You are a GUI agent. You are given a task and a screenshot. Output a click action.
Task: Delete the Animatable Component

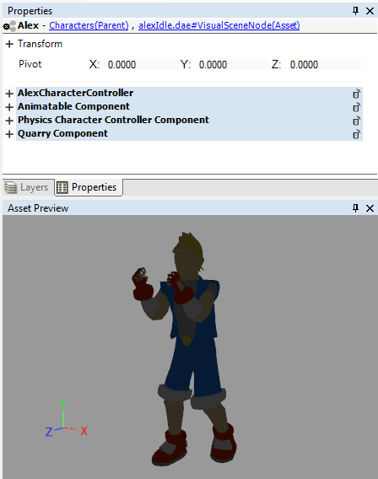click(x=356, y=107)
